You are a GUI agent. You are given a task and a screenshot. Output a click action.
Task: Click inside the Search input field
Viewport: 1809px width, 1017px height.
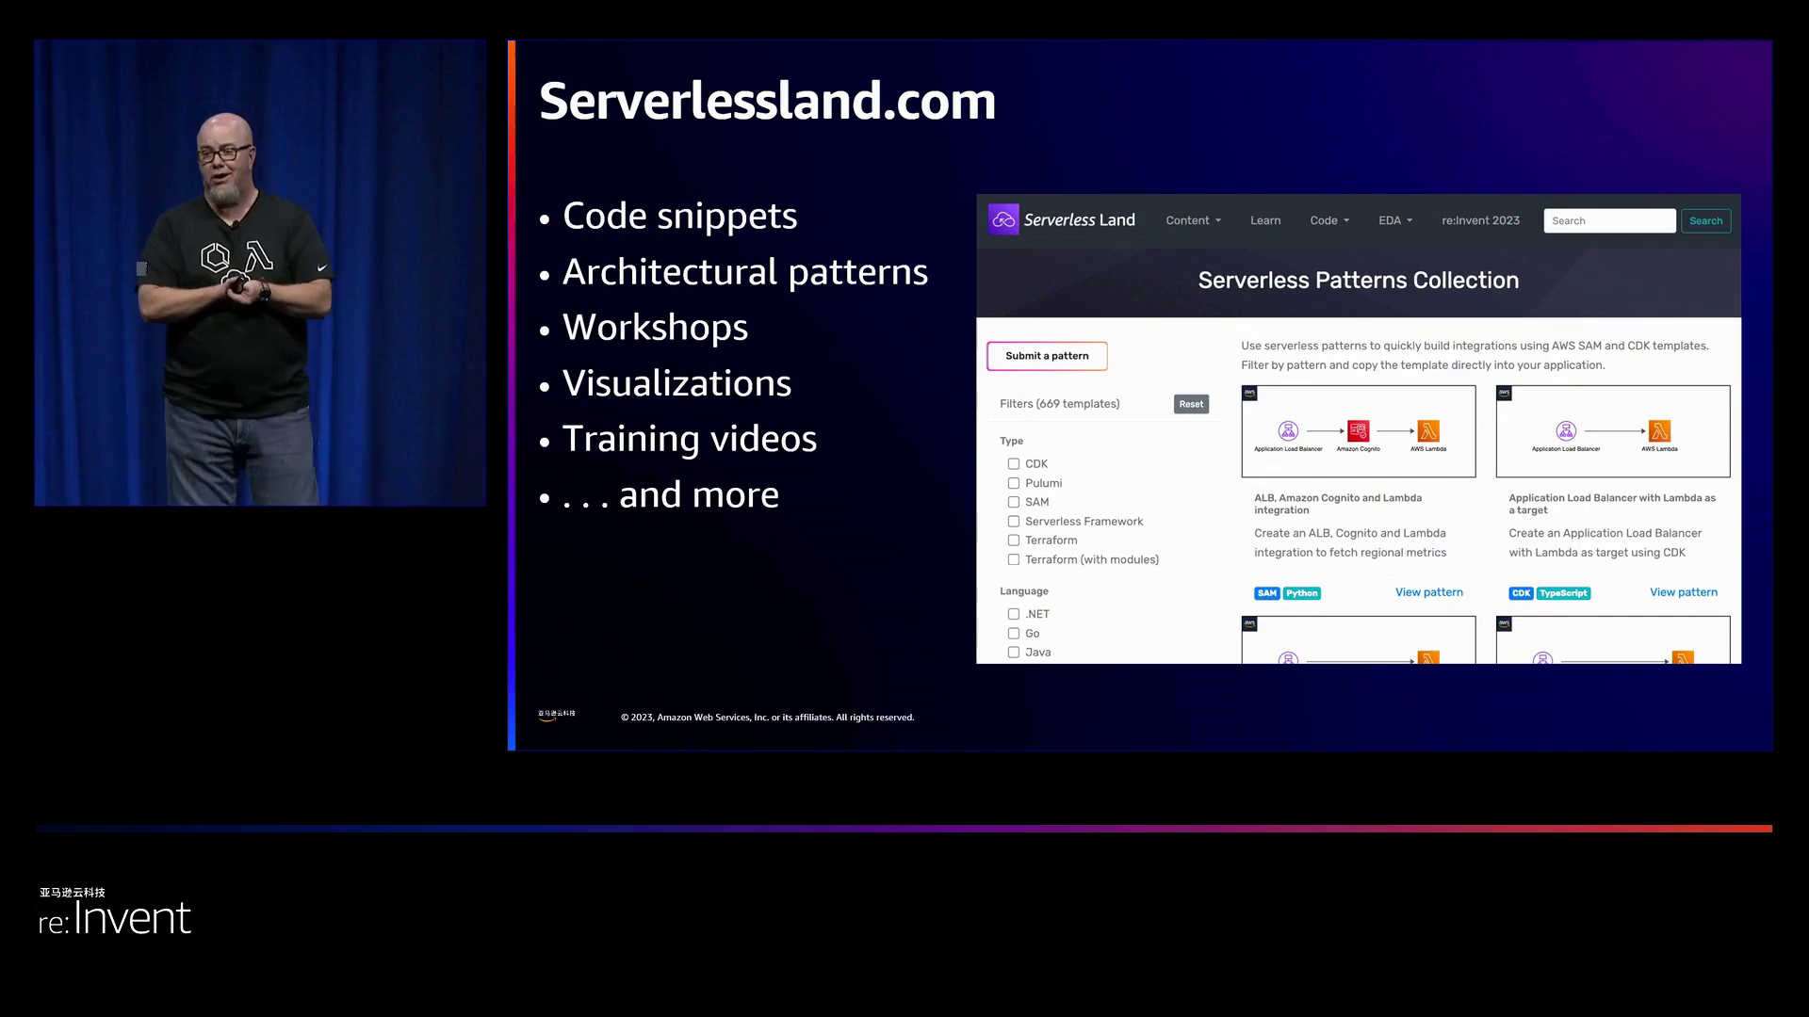(1608, 220)
